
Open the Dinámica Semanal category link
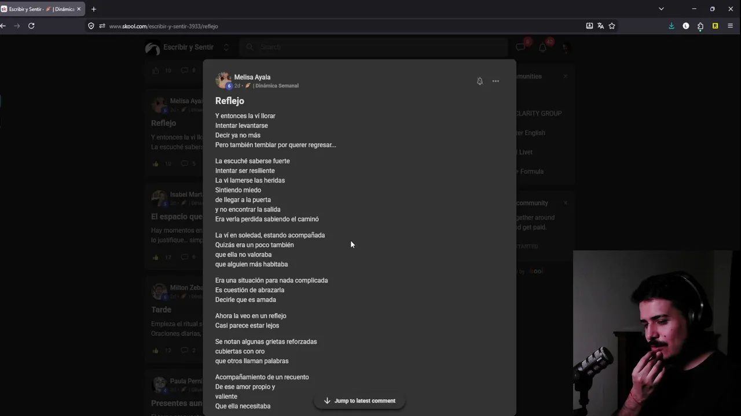pos(277,86)
